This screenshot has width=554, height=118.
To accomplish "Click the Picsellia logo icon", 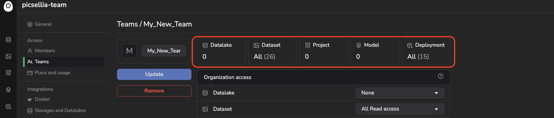I will tap(8, 6).
